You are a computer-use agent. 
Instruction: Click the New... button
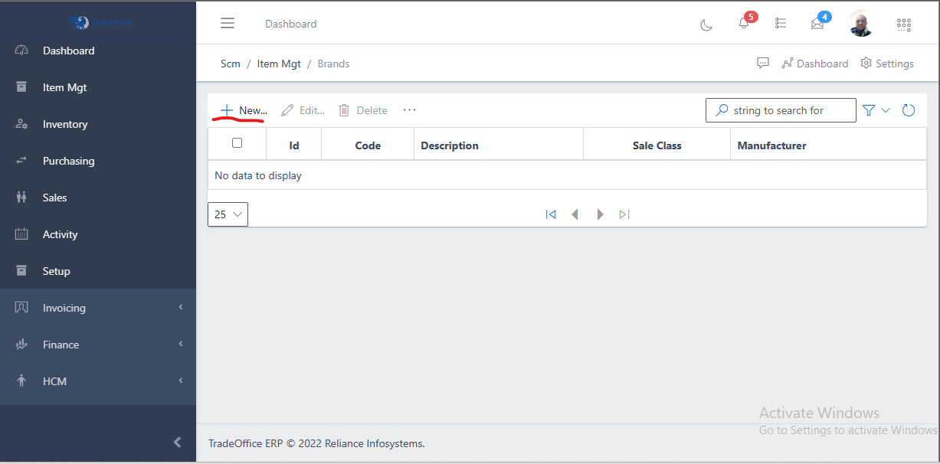click(x=244, y=110)
